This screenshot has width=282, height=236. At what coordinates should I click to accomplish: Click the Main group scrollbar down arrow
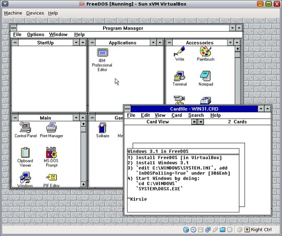(83, 184)
